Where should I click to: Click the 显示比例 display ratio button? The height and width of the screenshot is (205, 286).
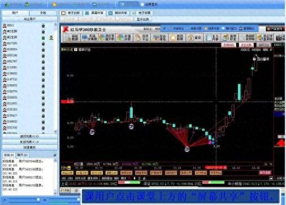[x=143, y=19]
